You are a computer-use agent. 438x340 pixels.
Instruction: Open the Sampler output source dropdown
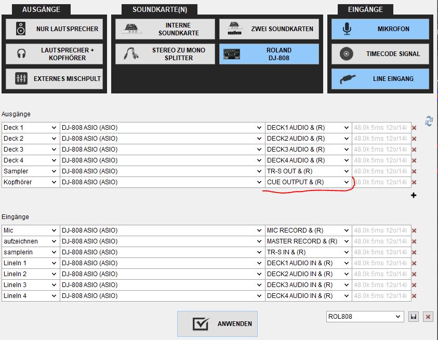click(31, 171)
